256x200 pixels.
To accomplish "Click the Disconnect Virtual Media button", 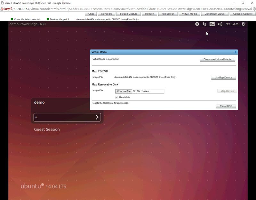I will [217, 59].
